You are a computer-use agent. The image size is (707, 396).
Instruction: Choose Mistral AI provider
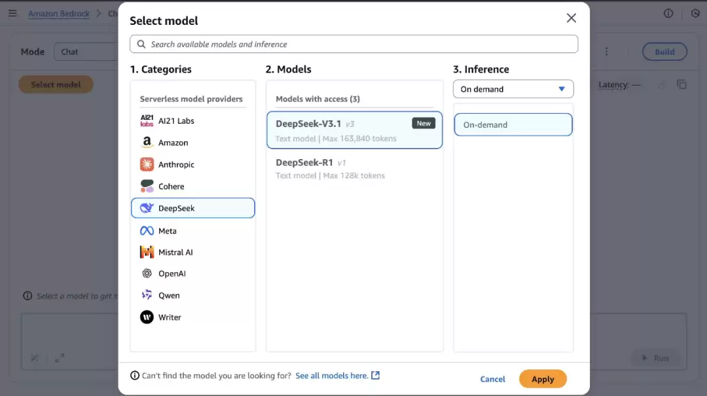click(x=175, y=253)
